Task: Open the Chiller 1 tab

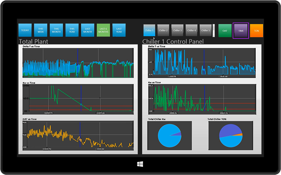Action: point(149,30)
